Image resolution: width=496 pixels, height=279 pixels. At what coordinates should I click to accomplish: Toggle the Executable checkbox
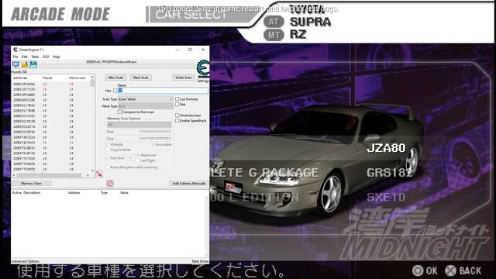click(x=153, y=145)
